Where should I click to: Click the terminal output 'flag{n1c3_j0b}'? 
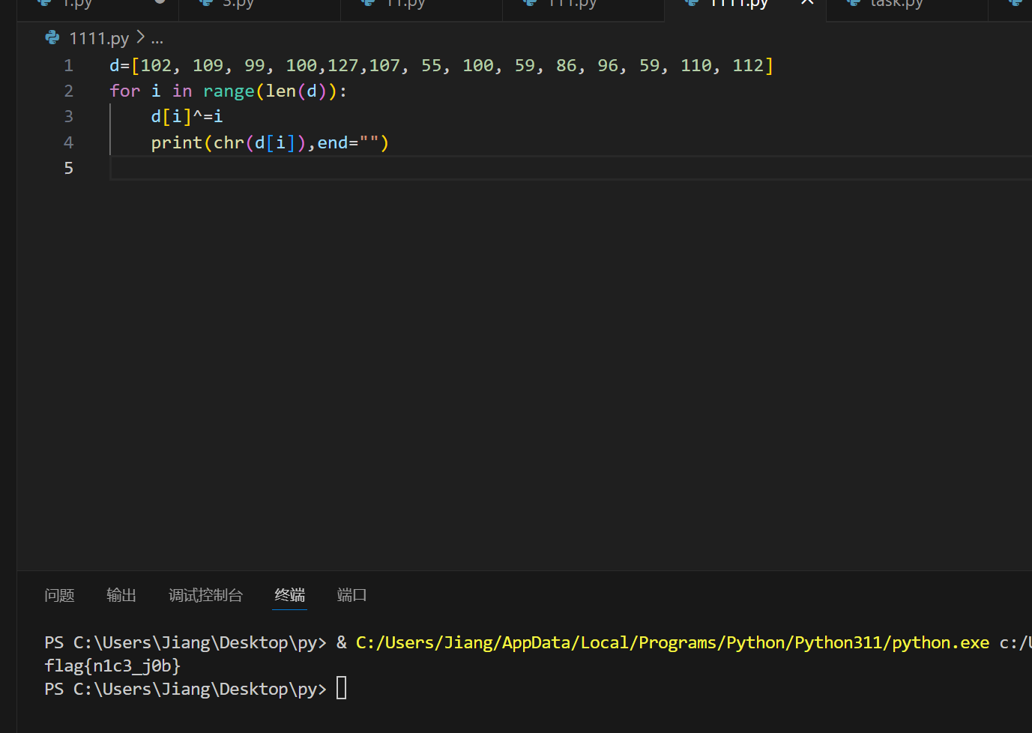click(x=112, y=666)
